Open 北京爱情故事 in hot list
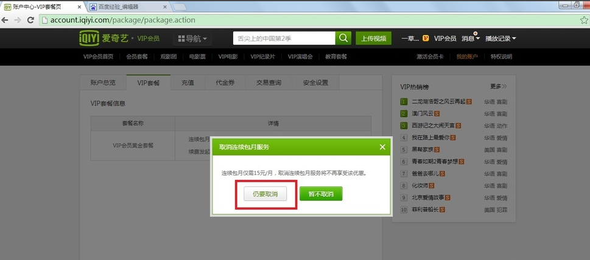Viewport: 590px width, 260px height. coord(428,197)
